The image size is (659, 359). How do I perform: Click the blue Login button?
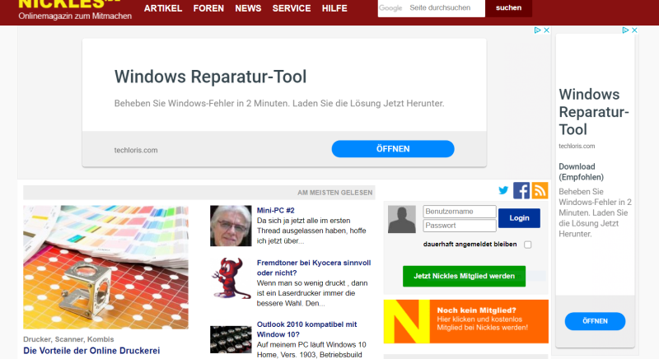point(519,218)
